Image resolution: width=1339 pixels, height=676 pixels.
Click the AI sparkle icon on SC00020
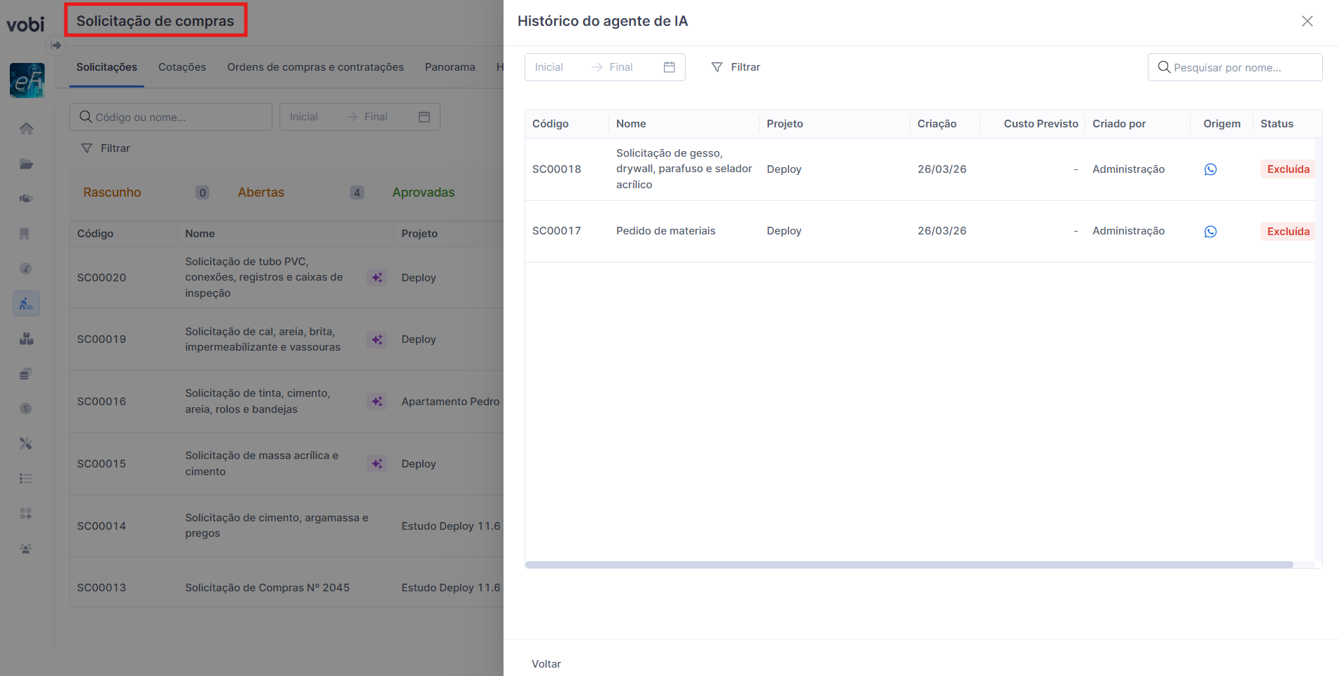[x=377, y=278]
